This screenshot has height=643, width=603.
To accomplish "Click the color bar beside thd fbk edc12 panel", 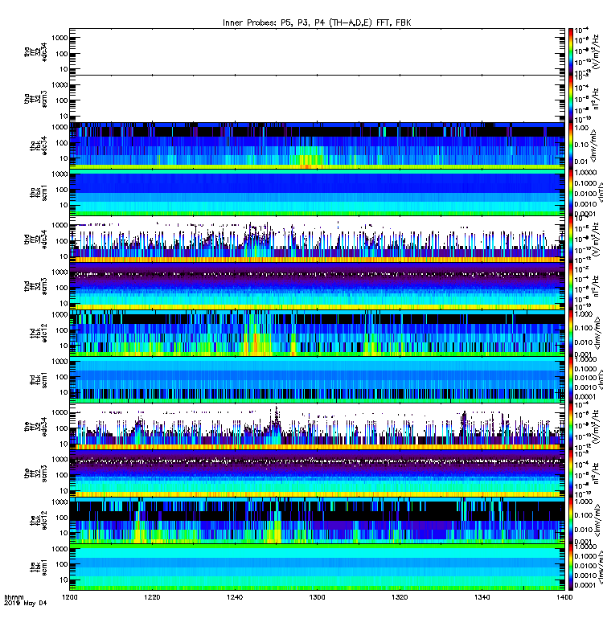I will [x=571, y=333].
